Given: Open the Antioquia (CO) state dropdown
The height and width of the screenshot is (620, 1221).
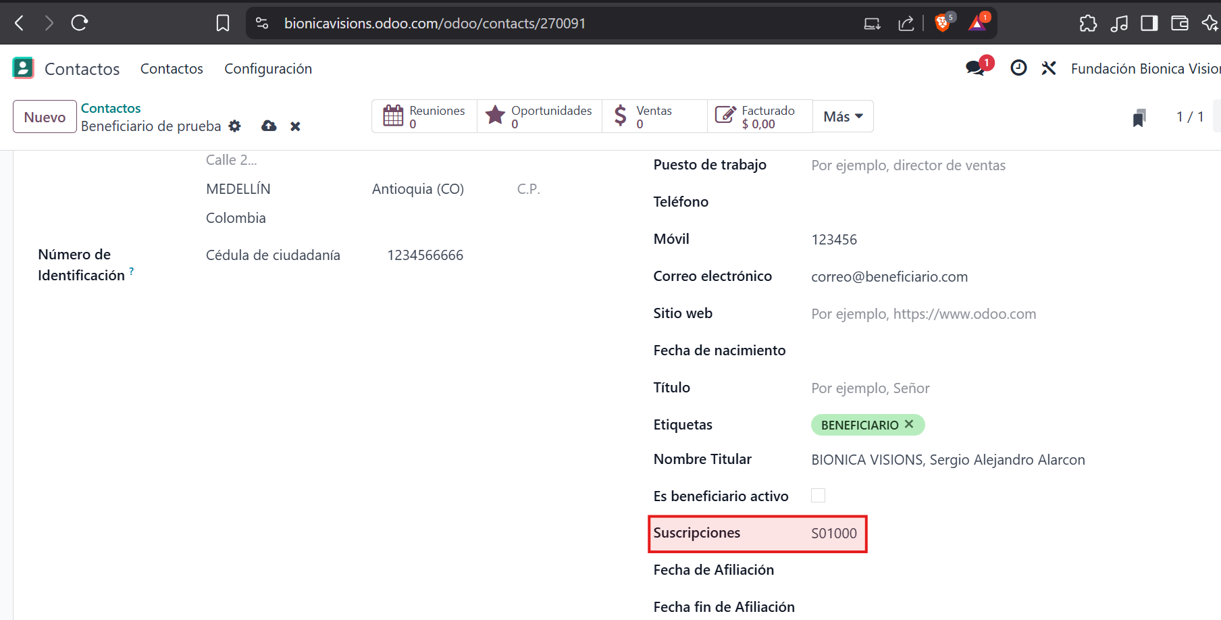Looking at the screenshot, I should pyautogui.click(x=418, y=189).
